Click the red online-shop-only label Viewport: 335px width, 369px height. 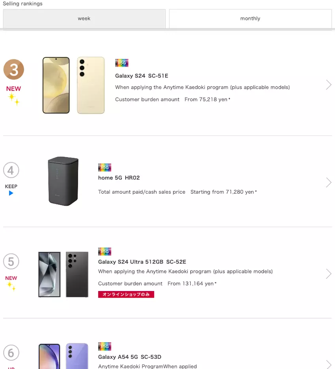pos(126,294)
